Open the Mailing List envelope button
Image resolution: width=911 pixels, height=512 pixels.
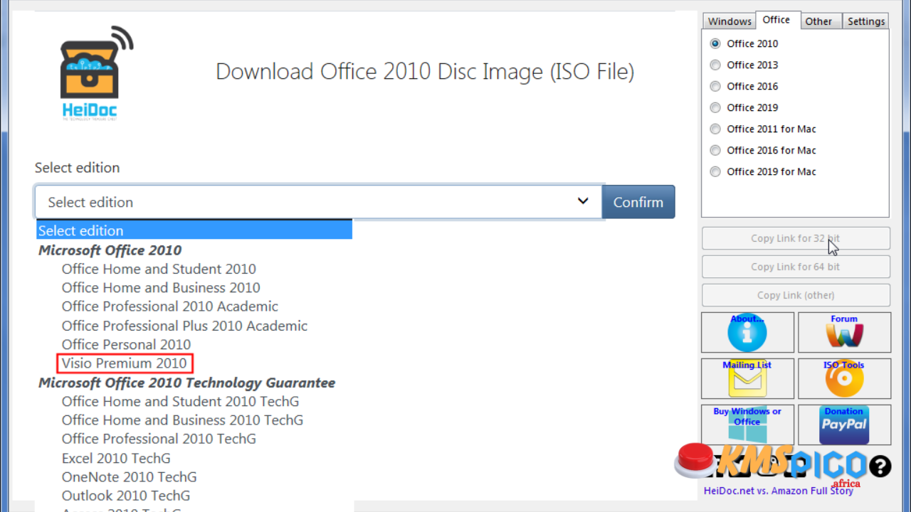(747, 378)
